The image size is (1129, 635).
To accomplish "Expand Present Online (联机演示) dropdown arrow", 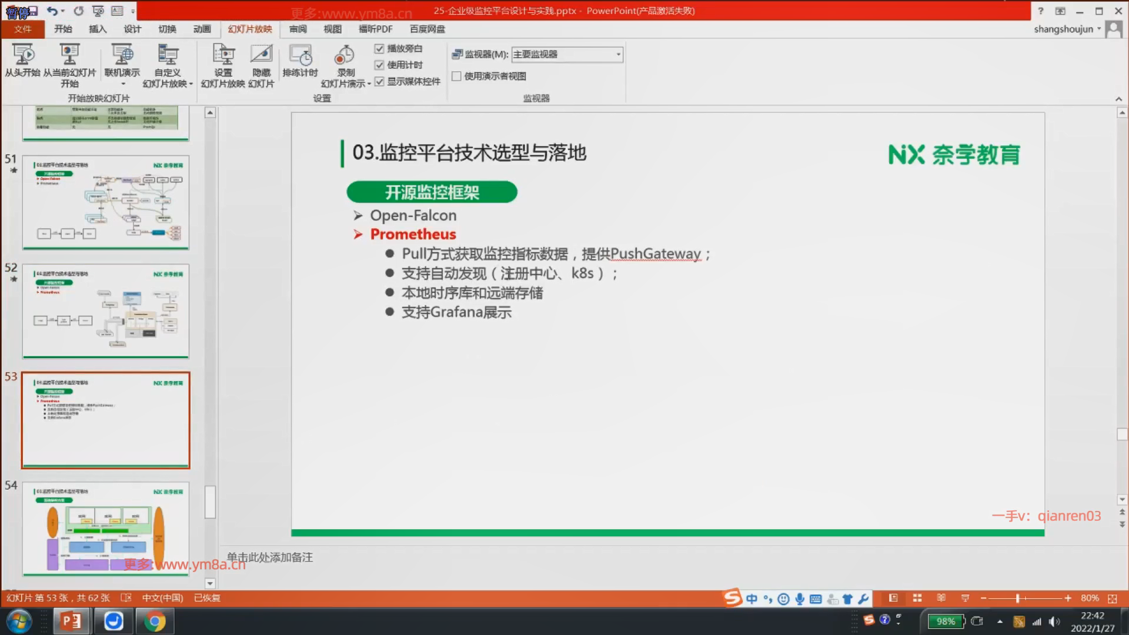I will click(123, 83).
